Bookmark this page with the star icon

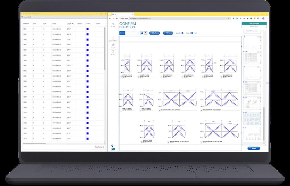229,18
